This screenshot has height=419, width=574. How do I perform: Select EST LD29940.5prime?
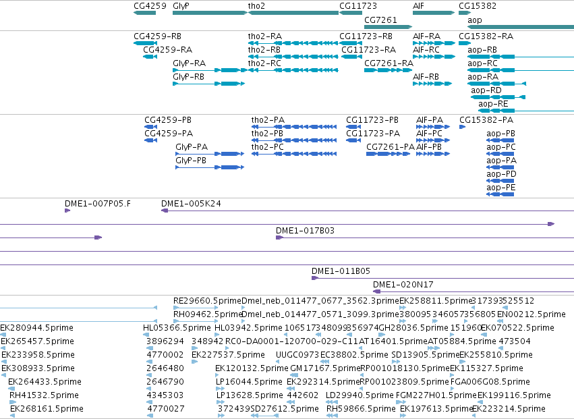pos(360,395)
